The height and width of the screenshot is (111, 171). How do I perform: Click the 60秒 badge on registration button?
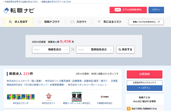[118, 10]
